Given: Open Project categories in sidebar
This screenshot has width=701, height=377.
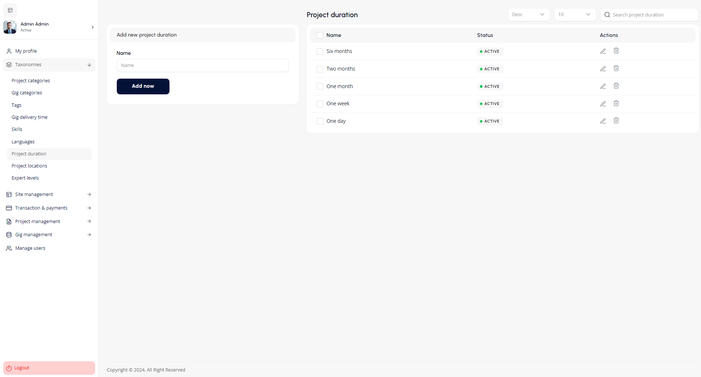Looking at the screenshot, I should pos(31,81).
